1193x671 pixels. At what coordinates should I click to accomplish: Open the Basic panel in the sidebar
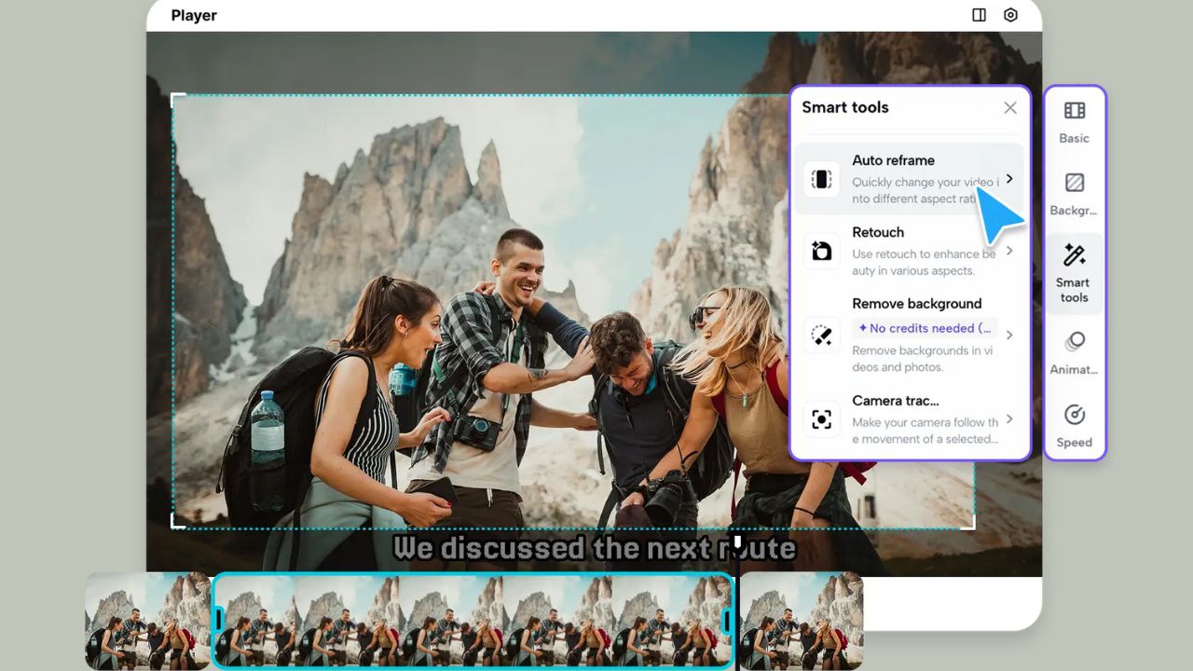pyautogui.click(x=1074, y=121)
